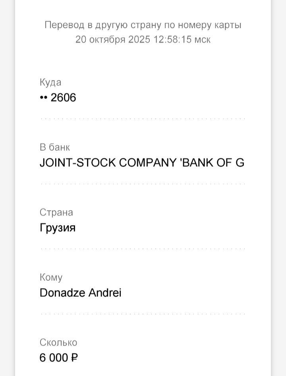286x376 pixels.
Task: Click the gray margin left of receipt
Action: coord(7,188)
